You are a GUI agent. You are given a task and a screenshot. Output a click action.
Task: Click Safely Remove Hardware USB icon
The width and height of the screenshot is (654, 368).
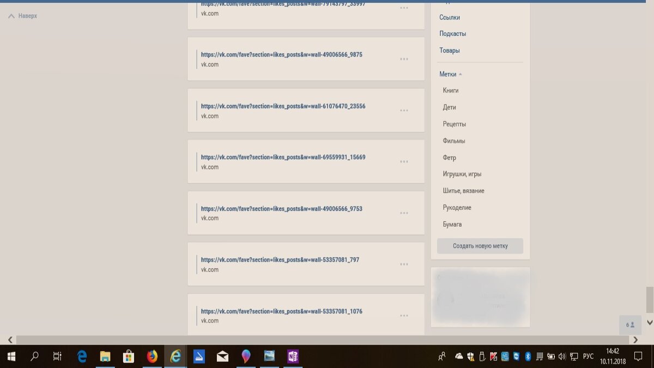482,357
